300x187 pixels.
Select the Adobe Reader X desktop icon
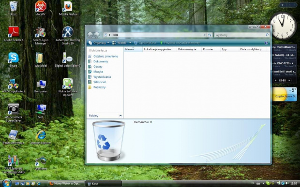point(14,34)
